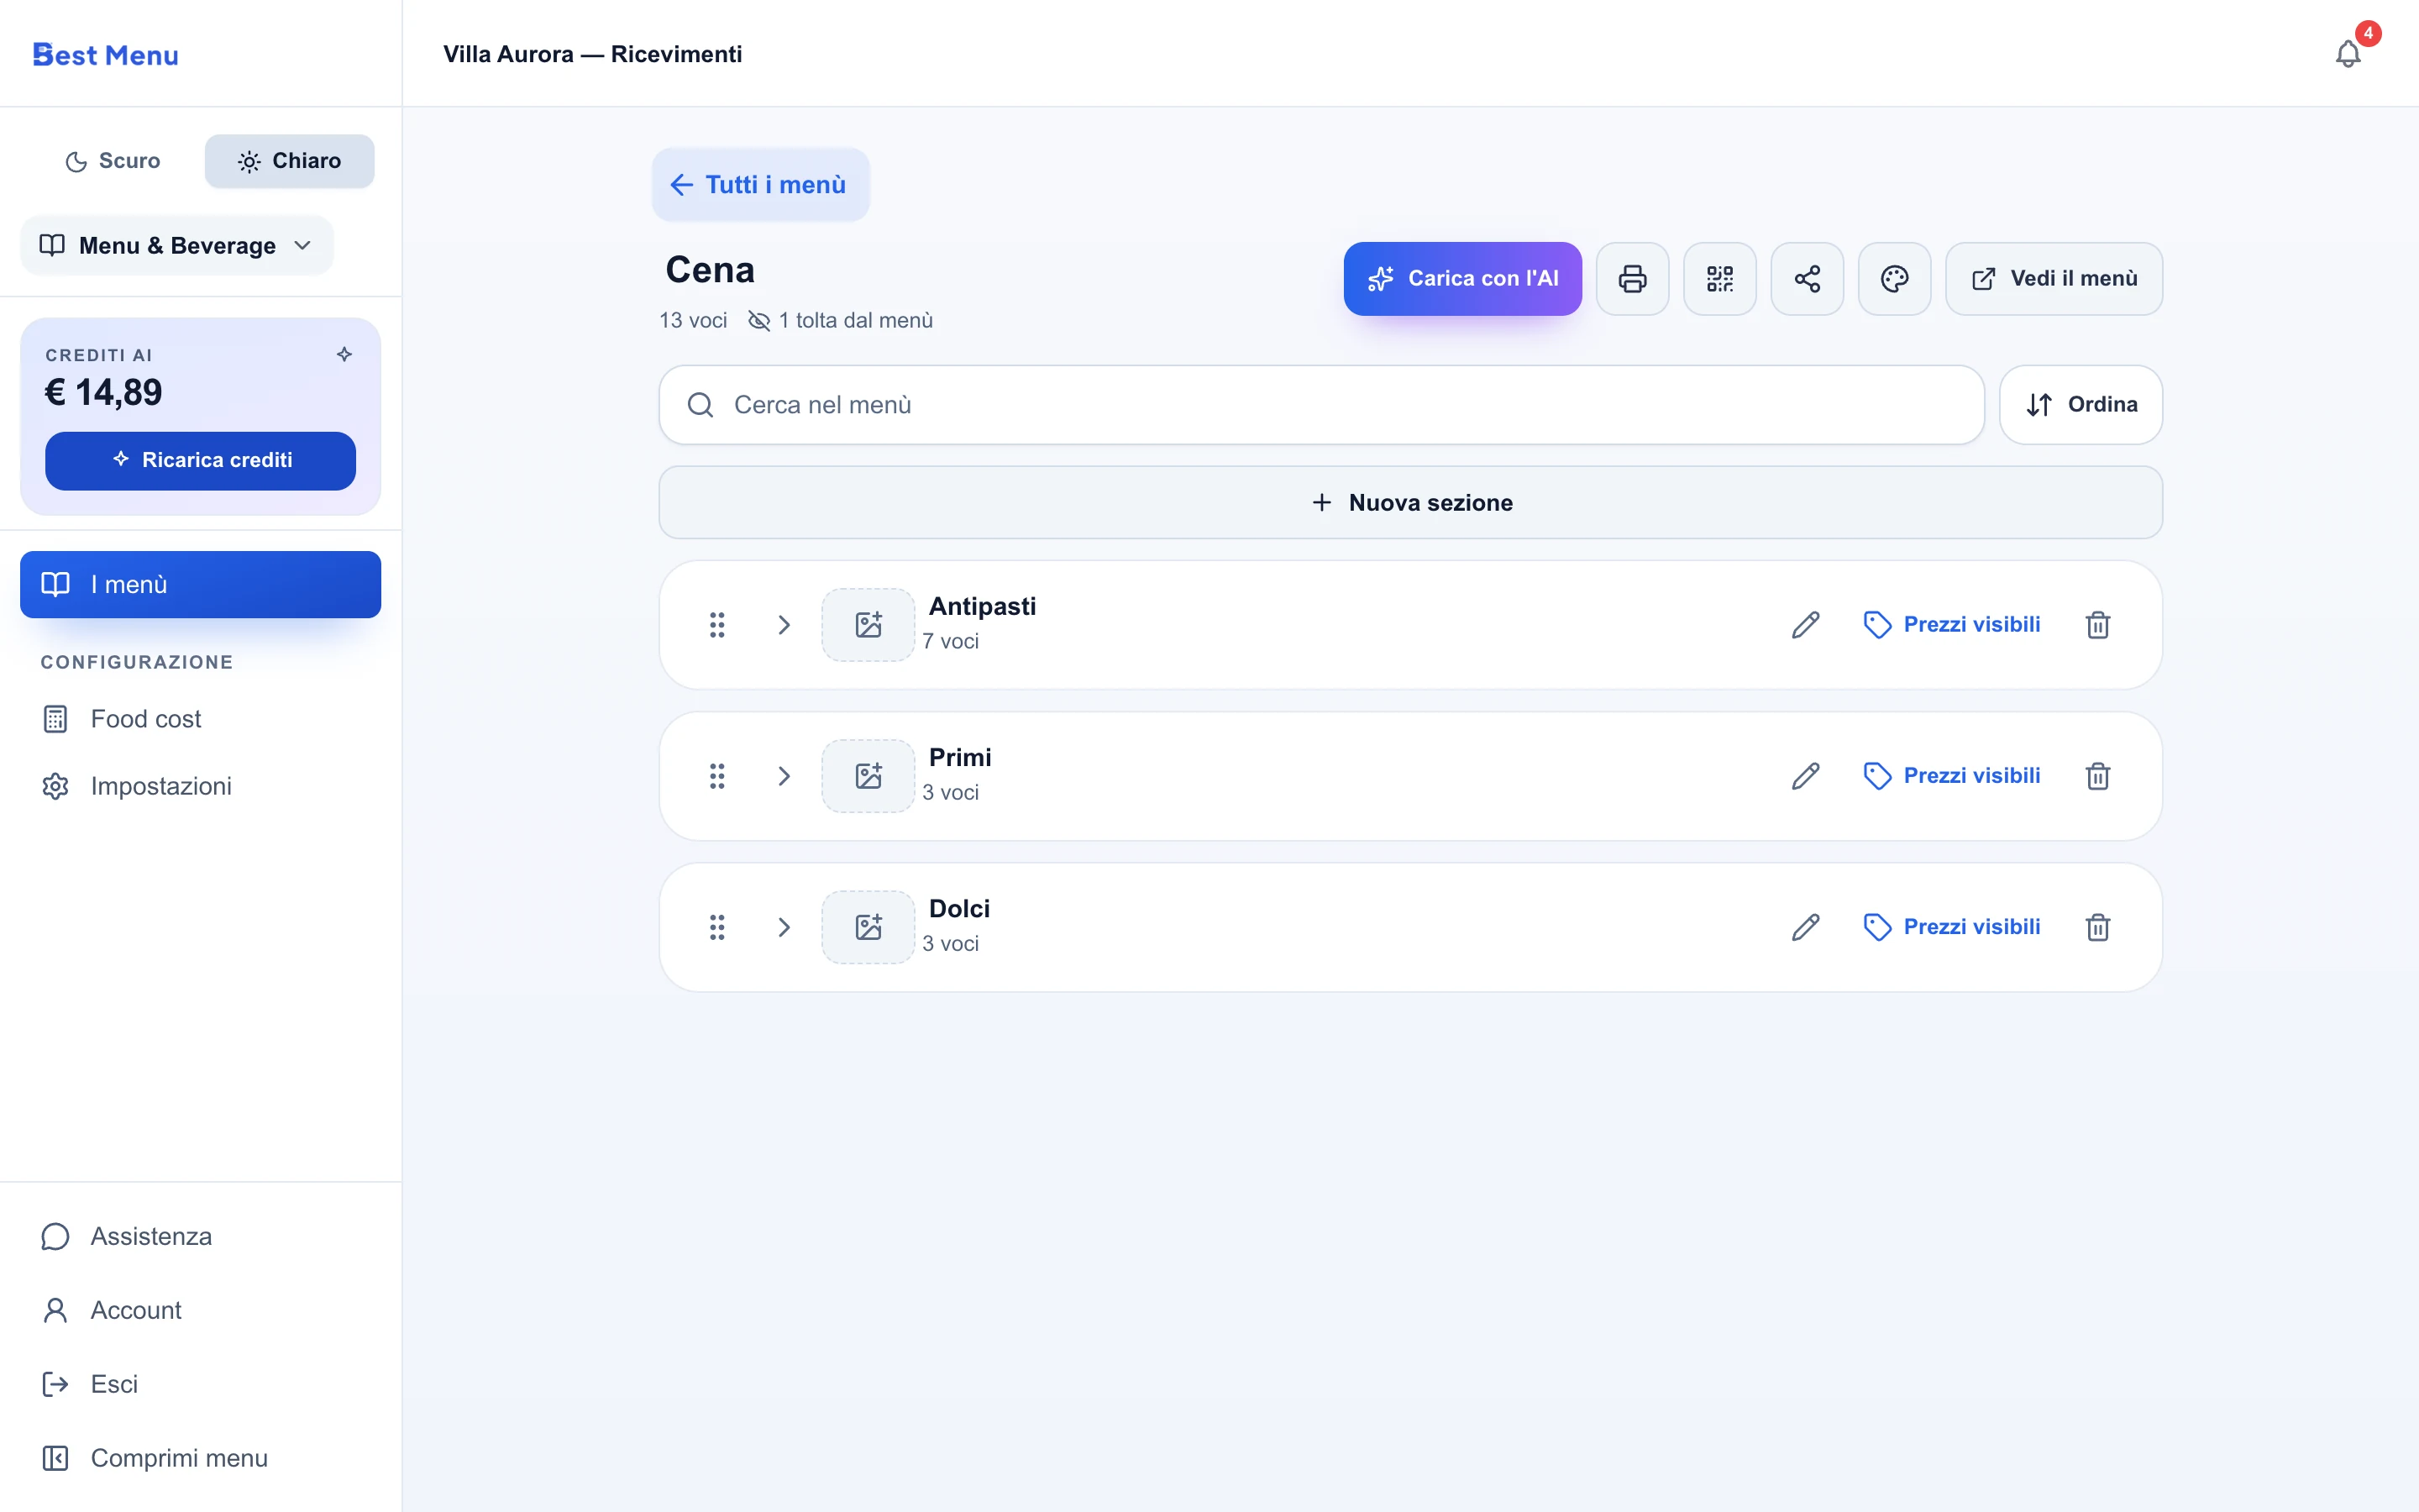Delete the Antipasti section

click(2097, 625)
